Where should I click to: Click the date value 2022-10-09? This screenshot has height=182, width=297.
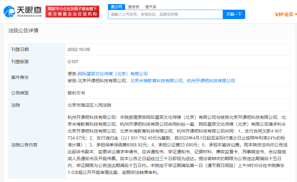click(x=79, y=49)
